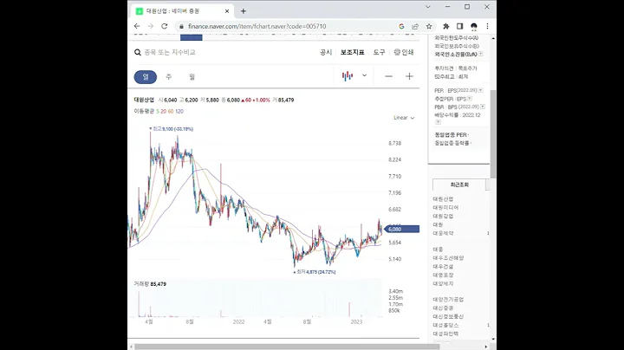This screenshot has height=350, width=624.
Task: Open 대우조선해양 in recent list
Action: click(448, 258)
